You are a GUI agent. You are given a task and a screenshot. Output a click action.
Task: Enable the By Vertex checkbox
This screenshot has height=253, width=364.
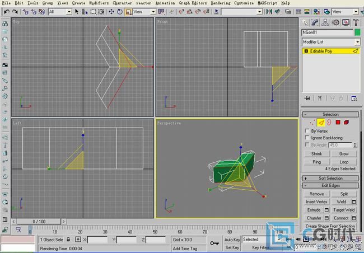[307, 131]
